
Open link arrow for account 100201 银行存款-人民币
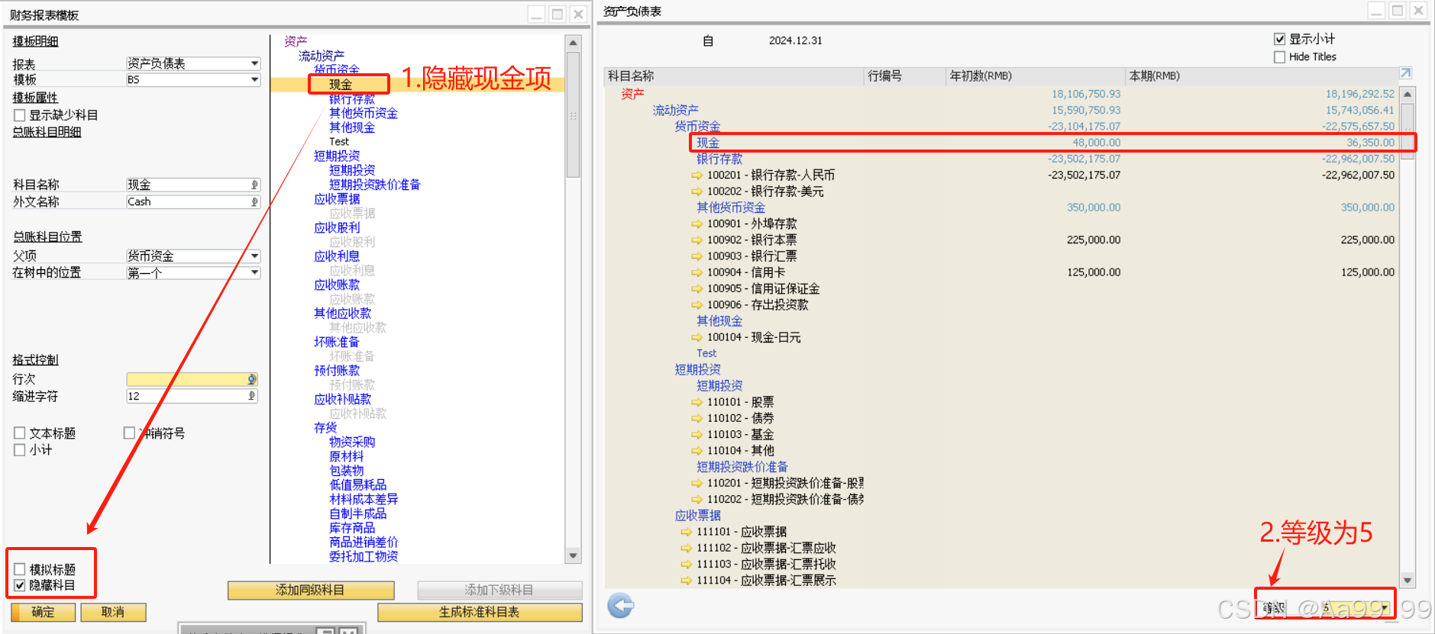[696, 175]
